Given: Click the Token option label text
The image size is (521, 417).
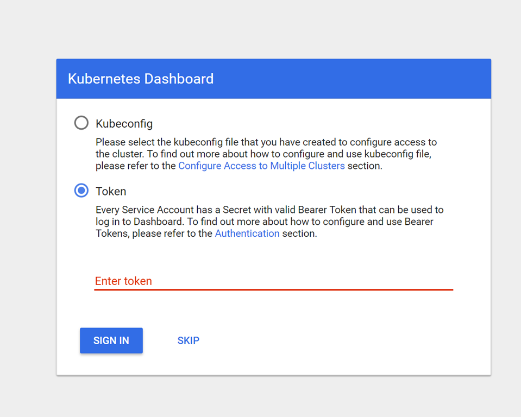Looking at the screenshot, I should [x=111, y=192].
